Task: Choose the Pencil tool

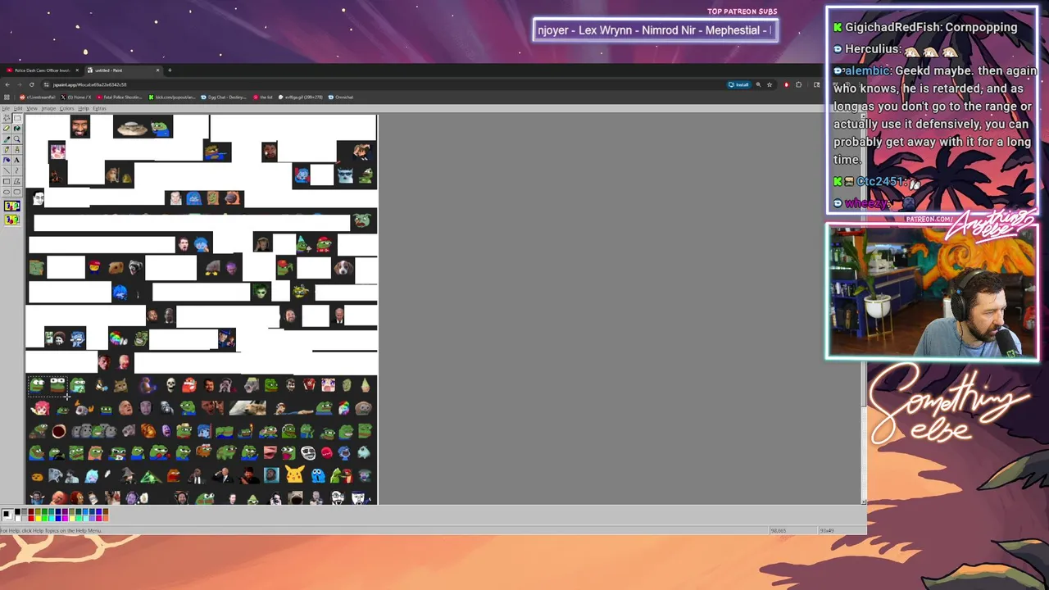Action: point(7,150)
